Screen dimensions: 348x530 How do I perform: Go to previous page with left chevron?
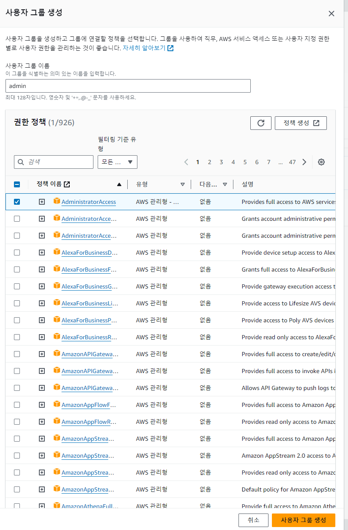point(186,162)
